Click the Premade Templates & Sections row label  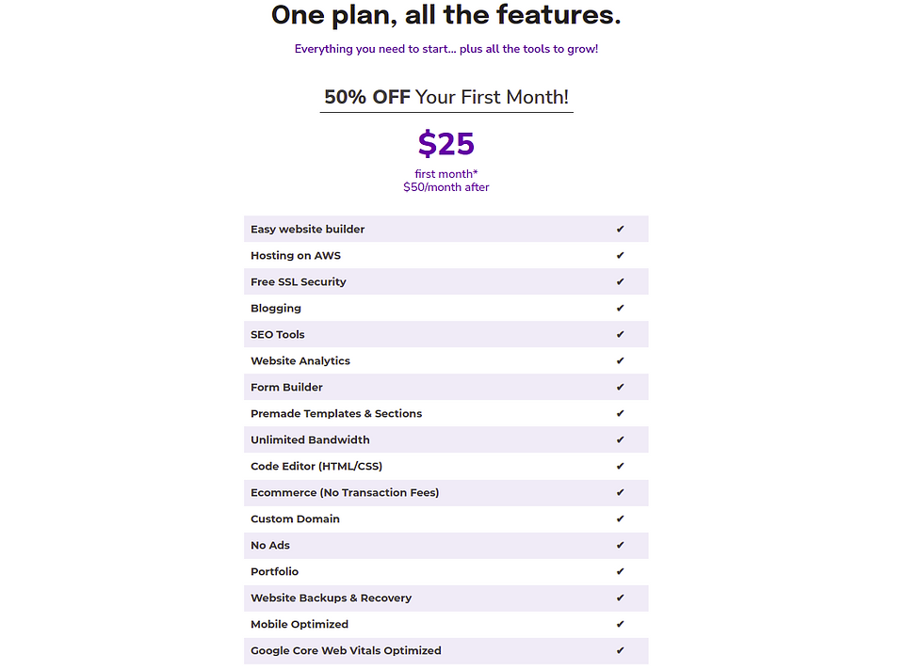click(x=336, y=414)
